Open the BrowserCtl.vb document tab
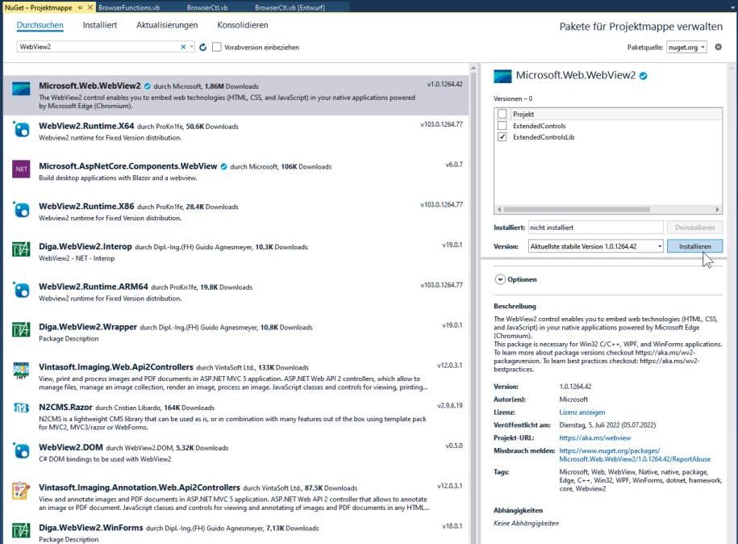The image size is (738, 544). coord(207,7)
